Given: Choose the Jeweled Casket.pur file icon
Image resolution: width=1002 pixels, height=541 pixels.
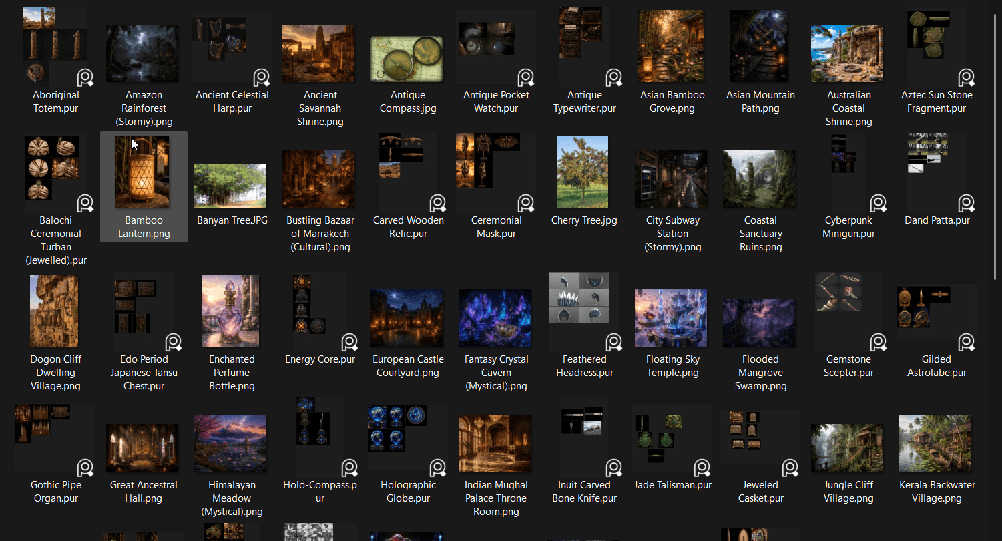Looking at the screenshot, I should tap(760, 444).
